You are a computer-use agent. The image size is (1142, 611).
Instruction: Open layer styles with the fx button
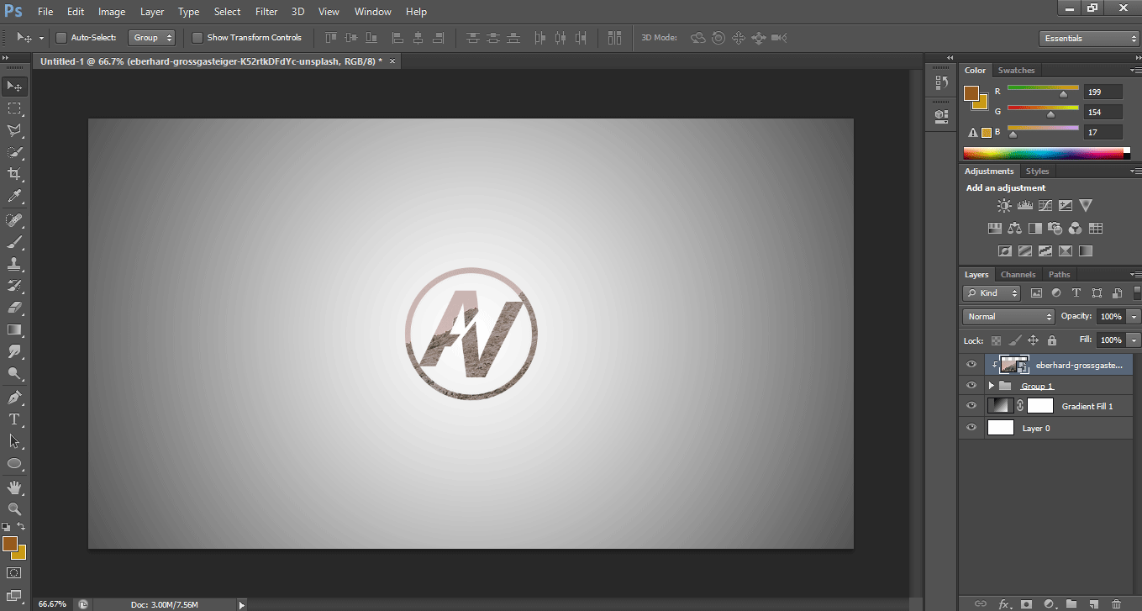point(1005,603)
